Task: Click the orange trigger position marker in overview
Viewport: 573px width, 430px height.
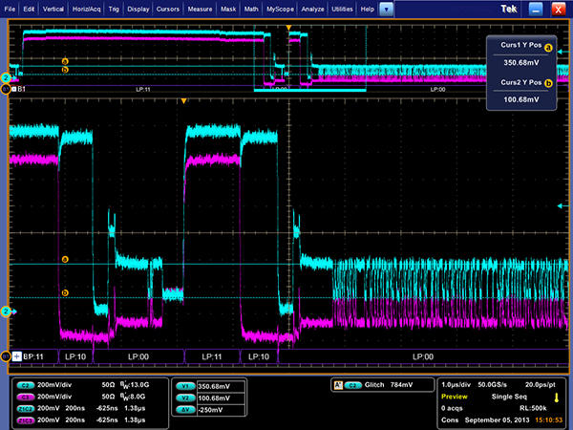Action: [289, 26]
